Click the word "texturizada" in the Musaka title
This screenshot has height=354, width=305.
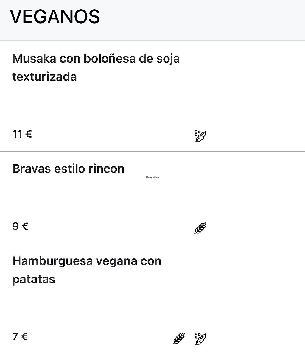click(45, 77)
